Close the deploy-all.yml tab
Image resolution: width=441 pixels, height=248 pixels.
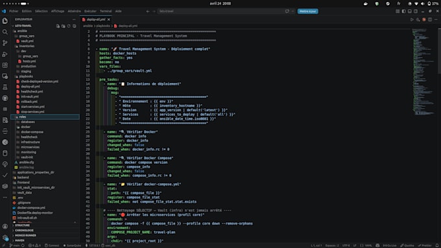point(108,19)
